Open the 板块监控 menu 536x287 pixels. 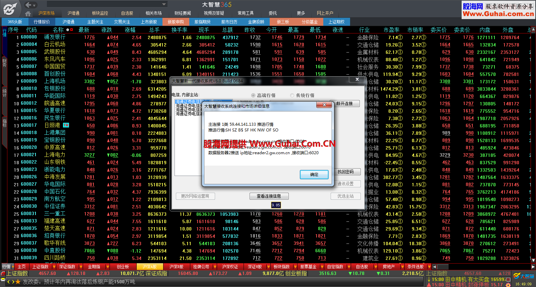pyautogui.click(x=100, y=13)
